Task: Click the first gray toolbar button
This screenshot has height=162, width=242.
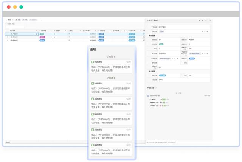Action: click(18, 20)
